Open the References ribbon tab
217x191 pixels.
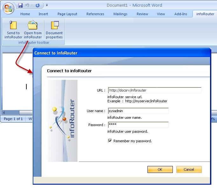(95, 14)
